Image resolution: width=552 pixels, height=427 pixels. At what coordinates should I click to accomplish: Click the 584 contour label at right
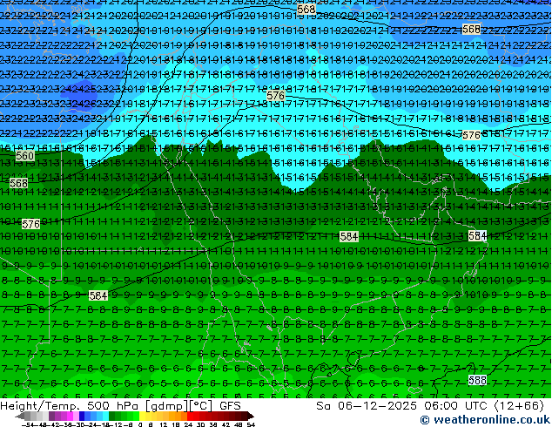pos(477,235)
